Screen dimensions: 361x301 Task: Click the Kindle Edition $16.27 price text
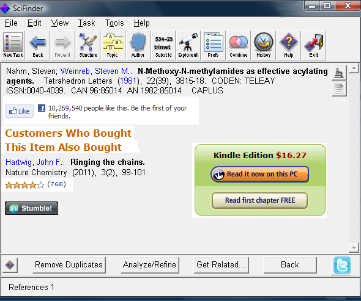(260, 155)
